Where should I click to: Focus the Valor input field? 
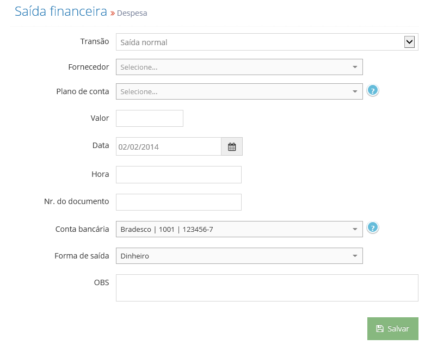click(150, 119)
